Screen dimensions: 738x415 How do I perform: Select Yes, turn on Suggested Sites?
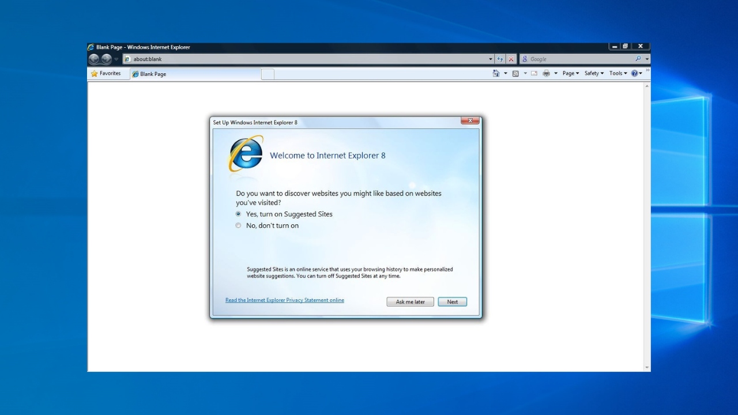tap(284, 214)
